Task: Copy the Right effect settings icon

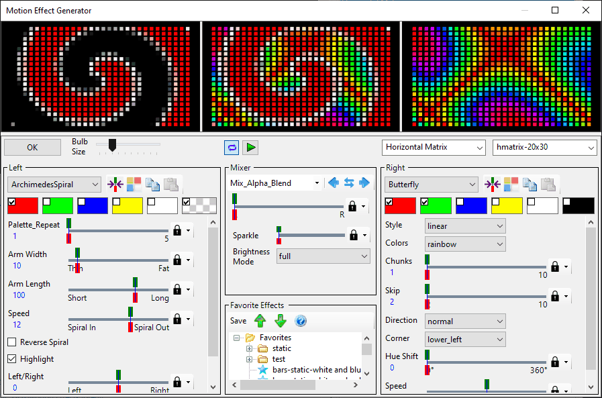Action: coord(530,185)
